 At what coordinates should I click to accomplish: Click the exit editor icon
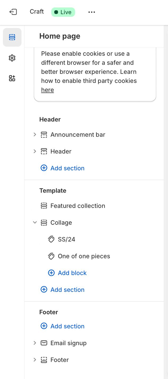tap(13, 12)
